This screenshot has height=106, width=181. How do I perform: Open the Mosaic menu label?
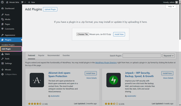point(8,70)
